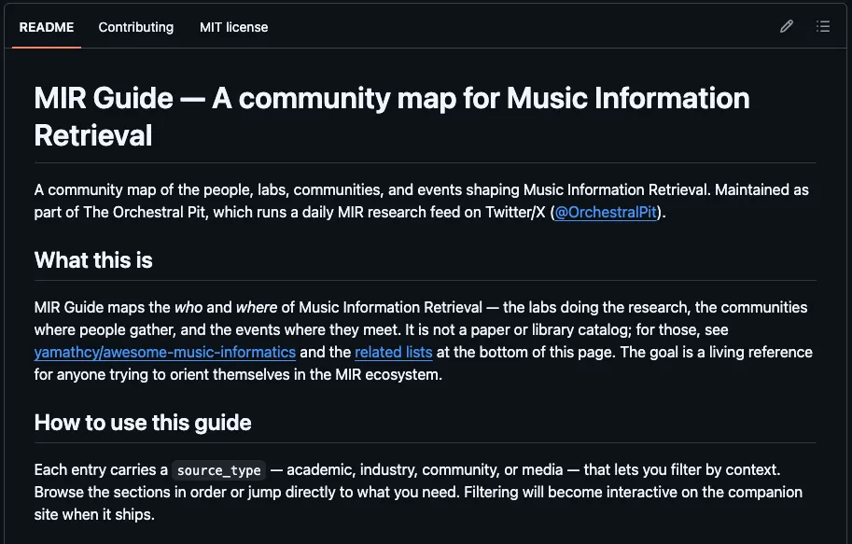
Task: Click the pencil edit README icon
Action: tap(787, 26)
